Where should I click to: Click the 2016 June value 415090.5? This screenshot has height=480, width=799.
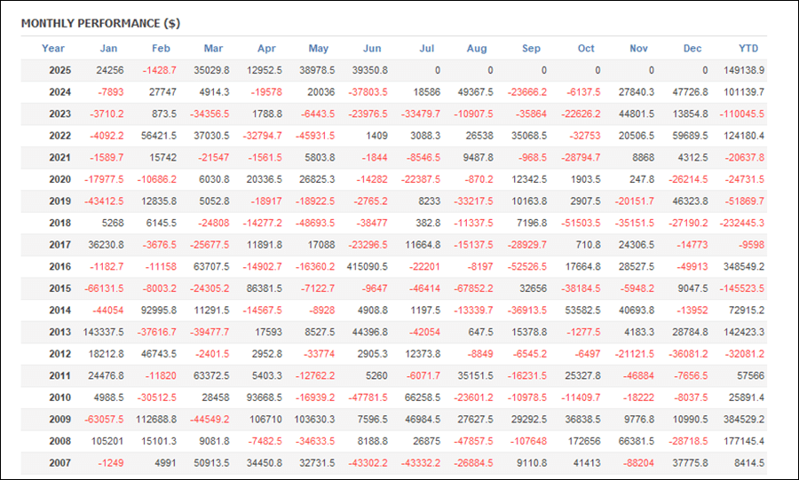click(x=368, y=267)
